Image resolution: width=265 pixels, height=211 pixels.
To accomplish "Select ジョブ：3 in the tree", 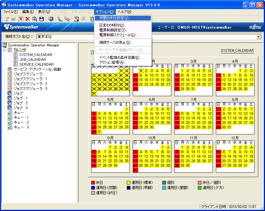I will pos(20,108).
